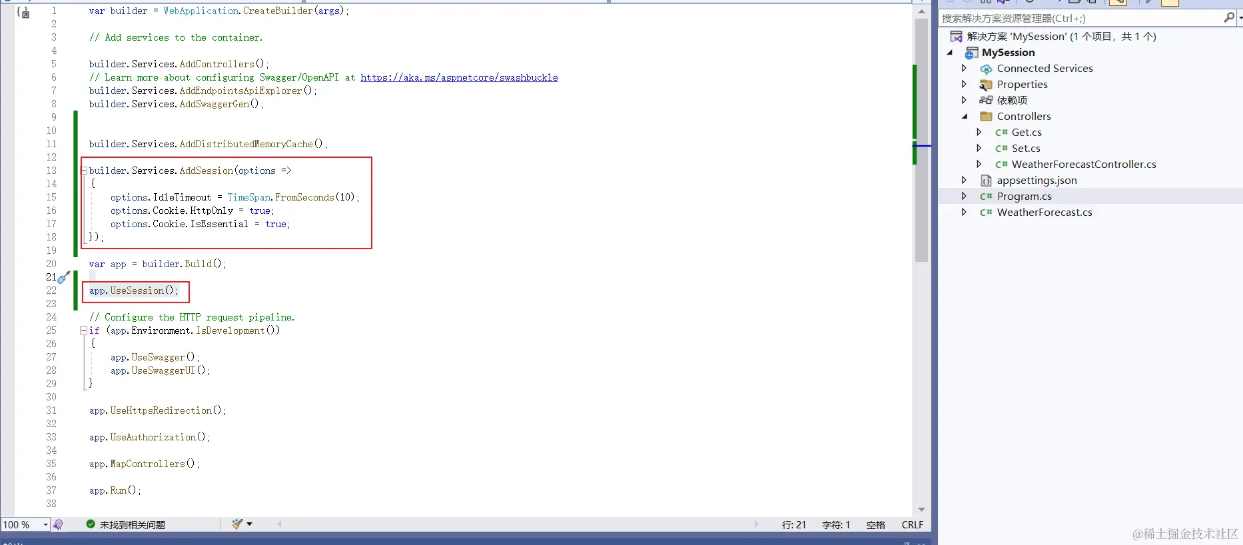Click the C# icon beside WeatherForecastController.cs
The width and height of the screenshot is (1243, 545).
1001,165
